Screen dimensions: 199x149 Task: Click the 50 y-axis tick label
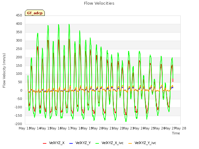[x=20, y=82]
